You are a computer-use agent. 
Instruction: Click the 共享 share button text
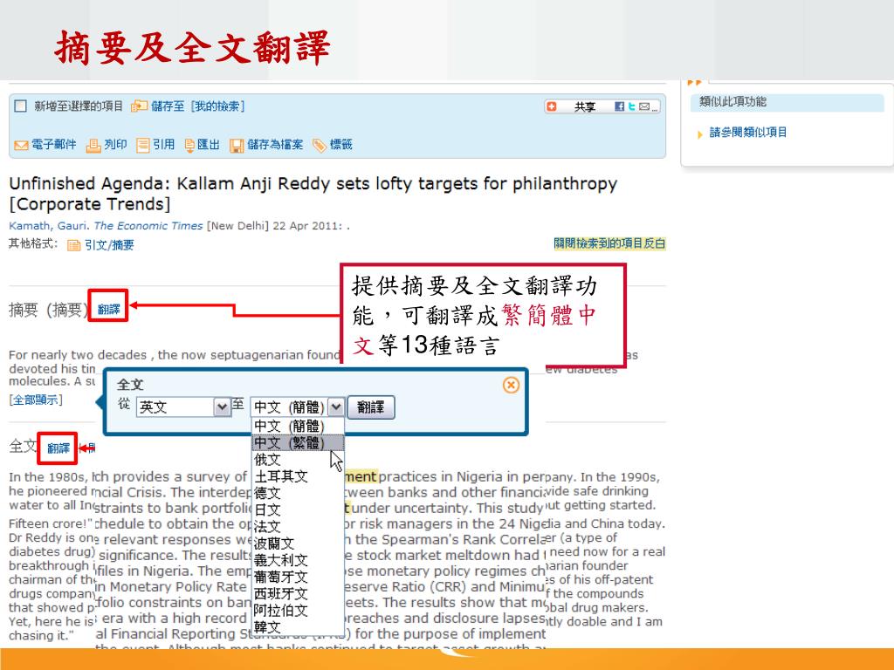584,106
